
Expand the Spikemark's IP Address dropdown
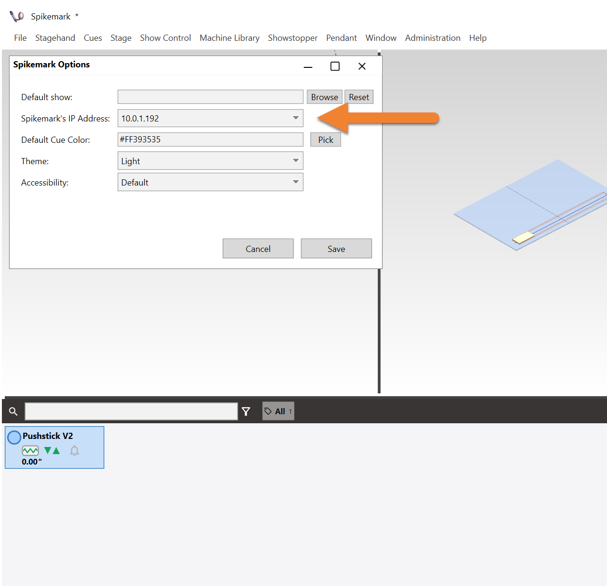295,118
